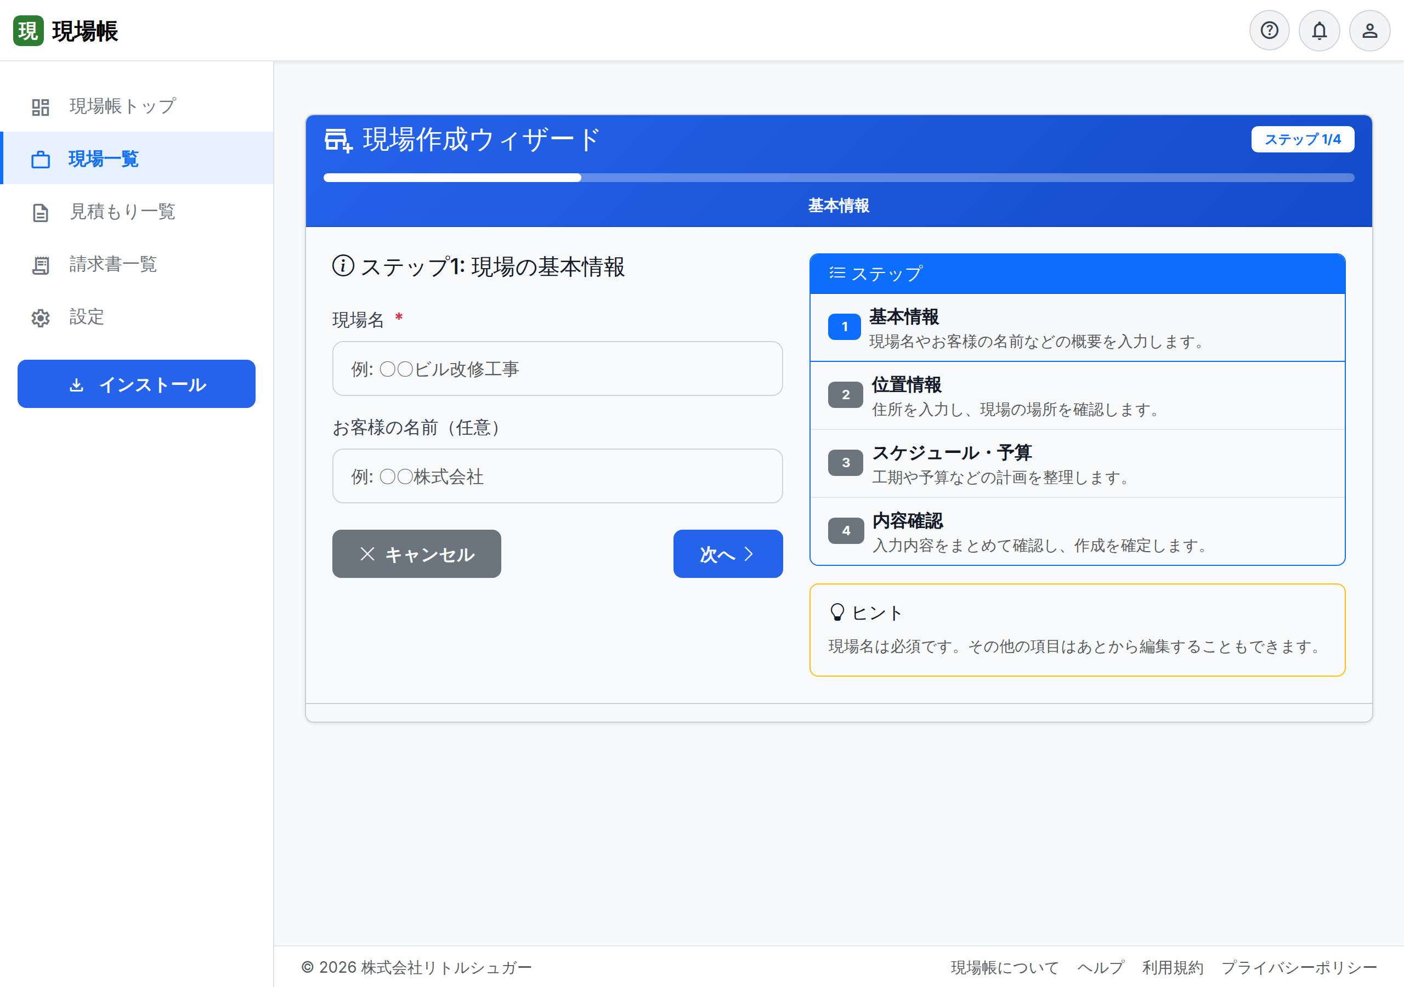
Task: Click the 現場作成ウィザード heading
Action: point(481,140)
